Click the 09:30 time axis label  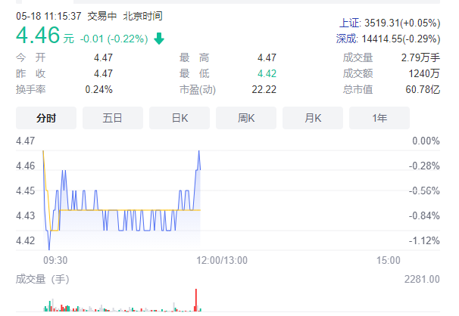pyautogui.click(x=55, y=259)
